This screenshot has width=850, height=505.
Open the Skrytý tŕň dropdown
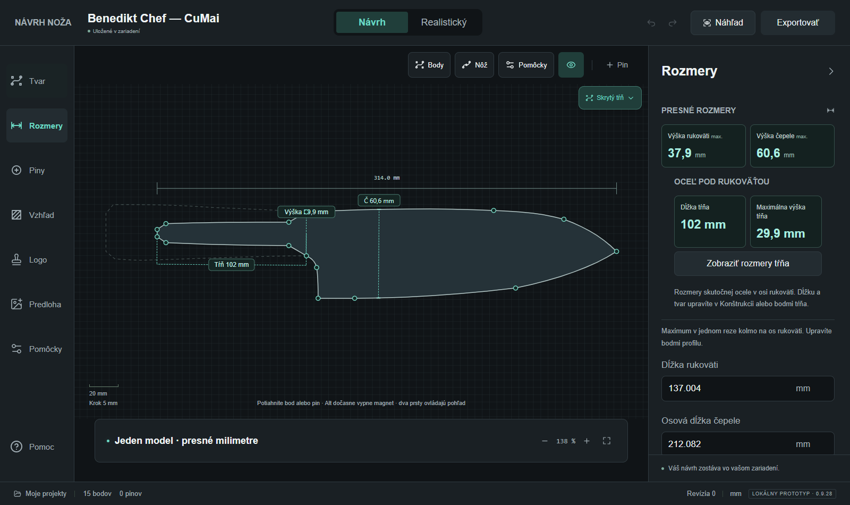click(x=610, y=98)
